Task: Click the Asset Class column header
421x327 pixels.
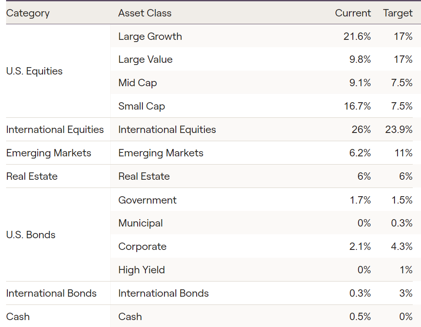Action: (145, 13)
